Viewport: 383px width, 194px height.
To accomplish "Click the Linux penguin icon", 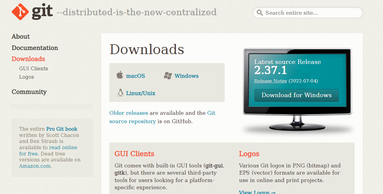I will point(120,93).
